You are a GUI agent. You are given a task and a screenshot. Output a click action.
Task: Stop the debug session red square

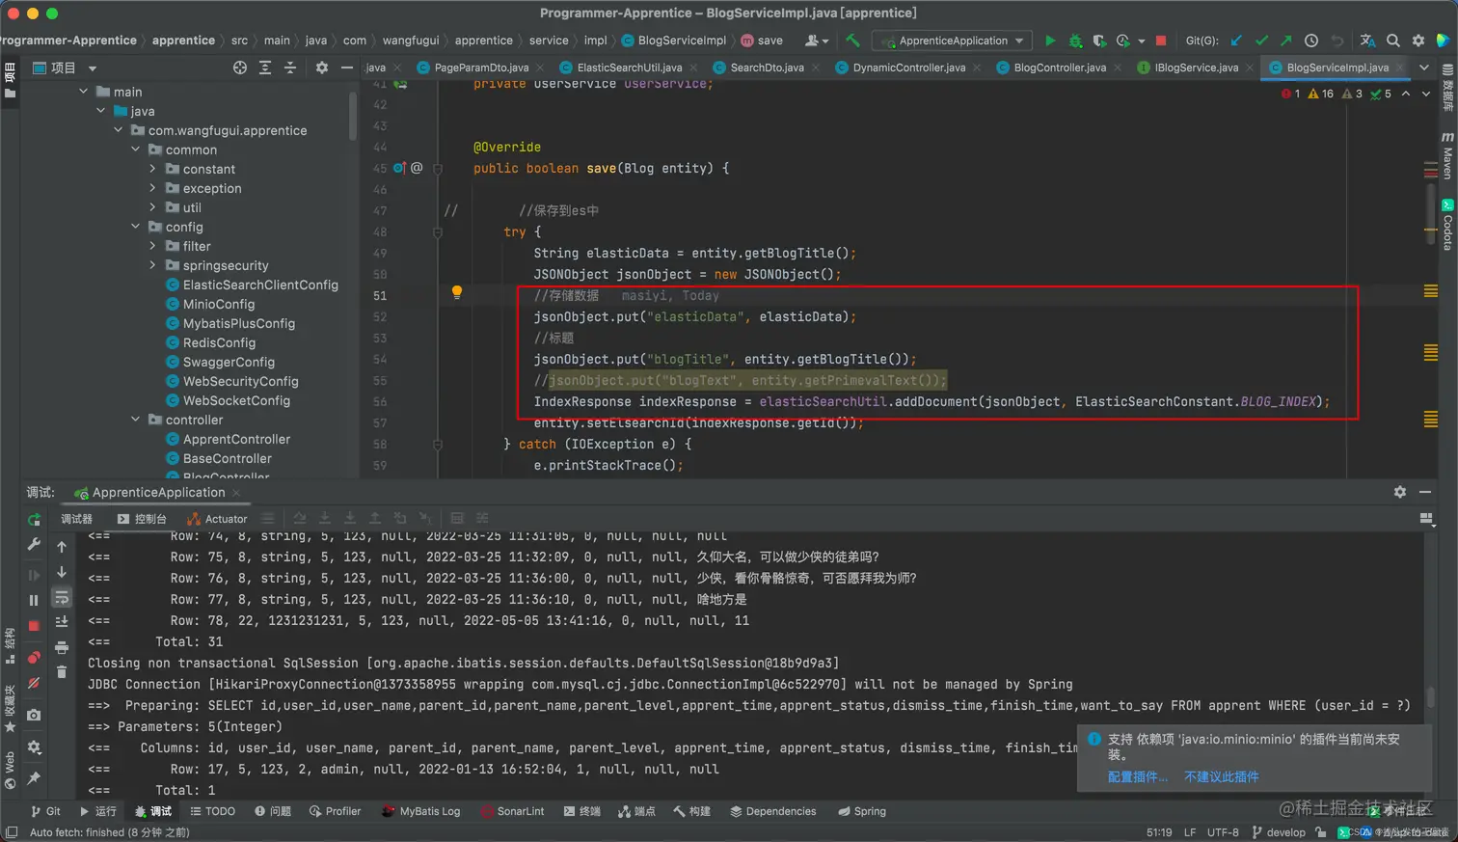(34, 626)
